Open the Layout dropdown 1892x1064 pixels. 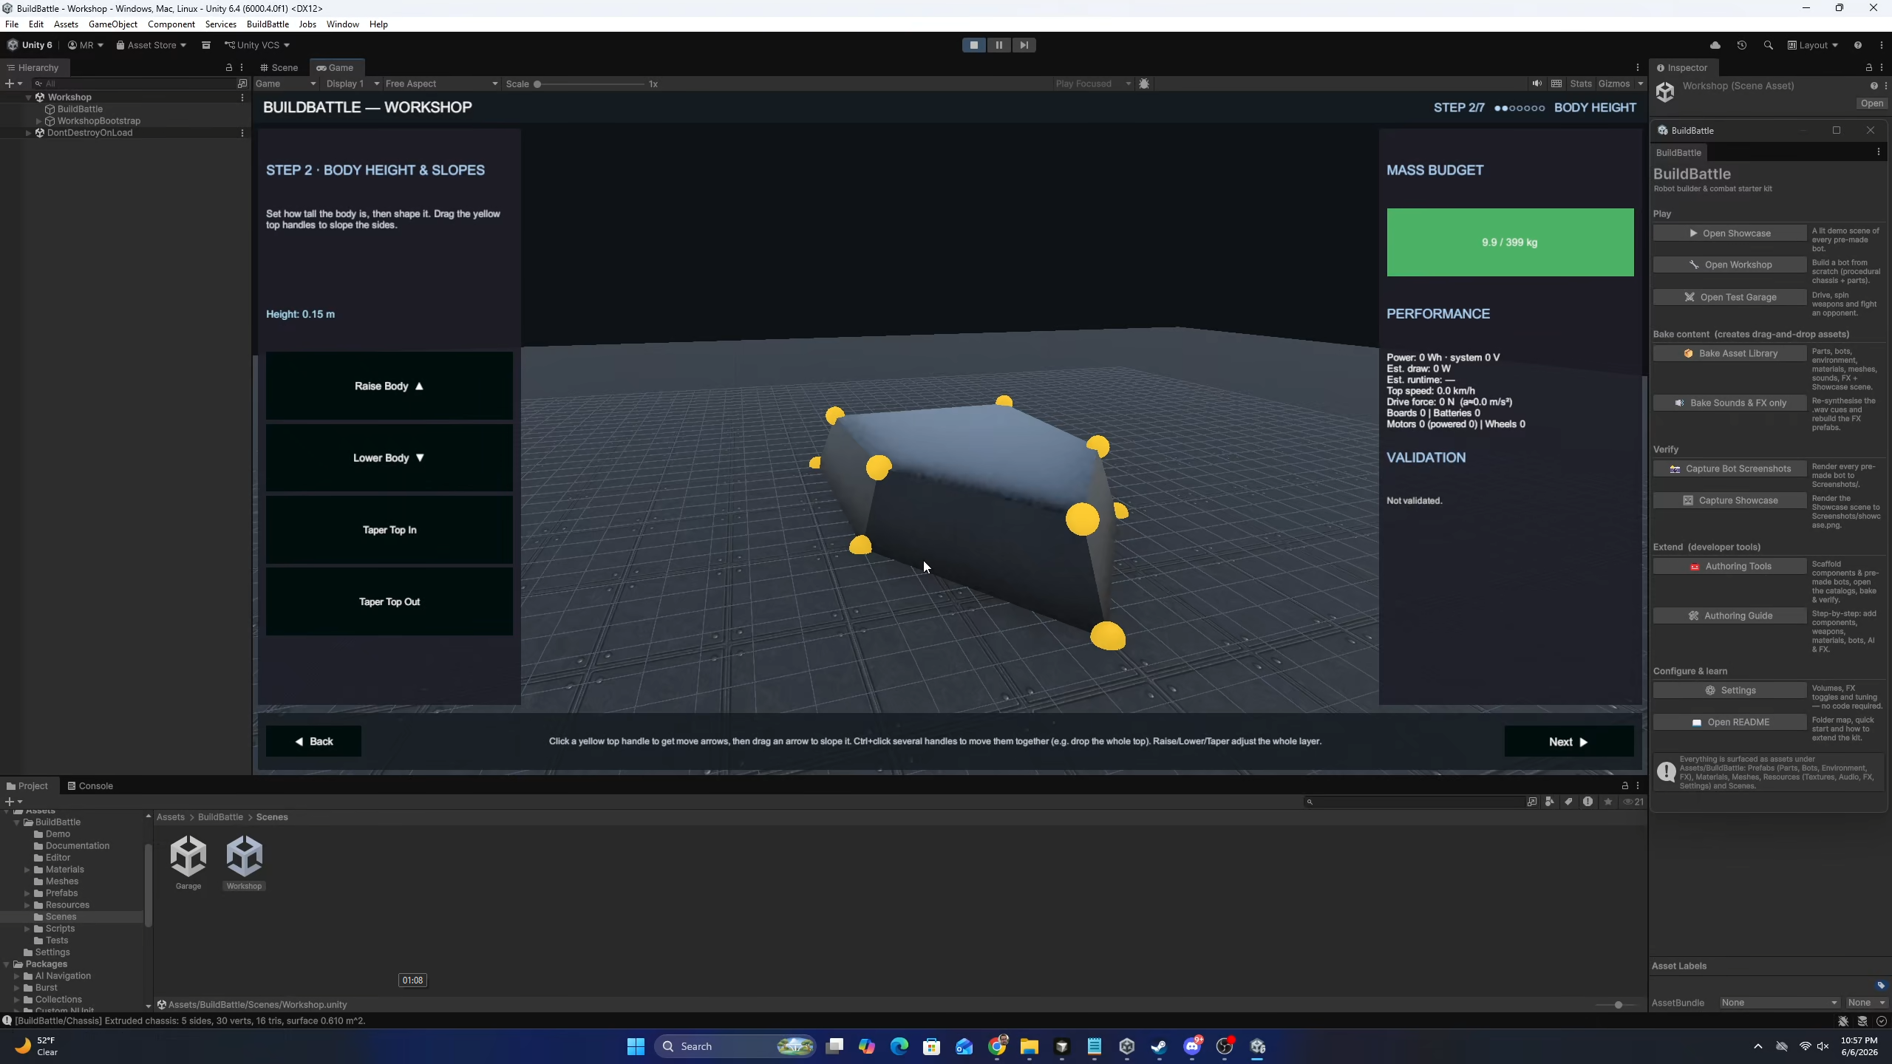(x=1812, y=45)
